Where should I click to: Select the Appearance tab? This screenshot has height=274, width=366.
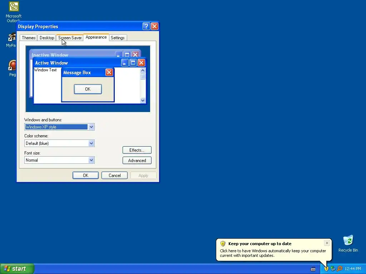[96, 37]
